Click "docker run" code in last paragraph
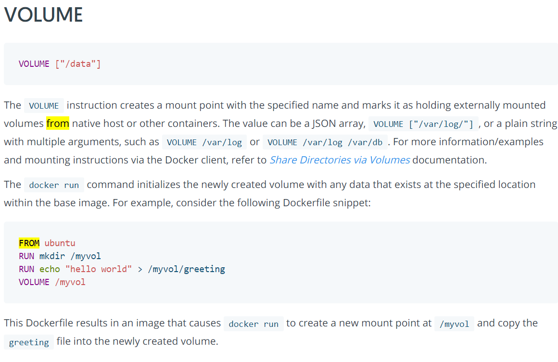The image size is (558, 362). (254, 324)
